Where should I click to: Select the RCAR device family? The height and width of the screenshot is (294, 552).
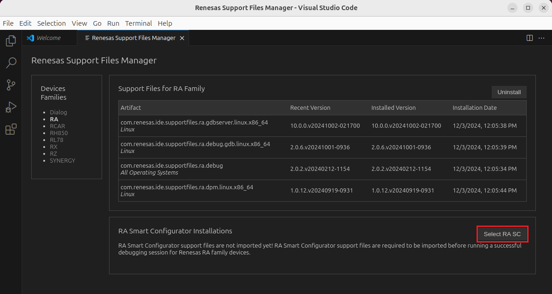click(x=57, y=126)
